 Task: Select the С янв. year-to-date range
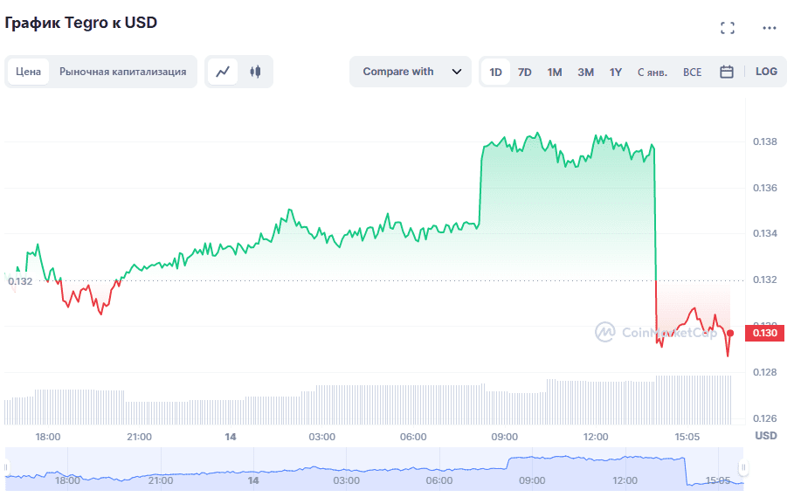click(653, 72)
